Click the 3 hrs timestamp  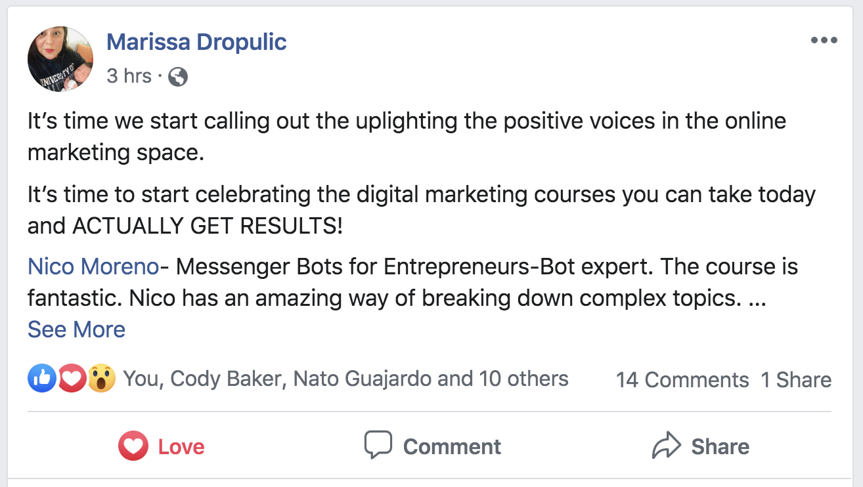tap(129, 76)
